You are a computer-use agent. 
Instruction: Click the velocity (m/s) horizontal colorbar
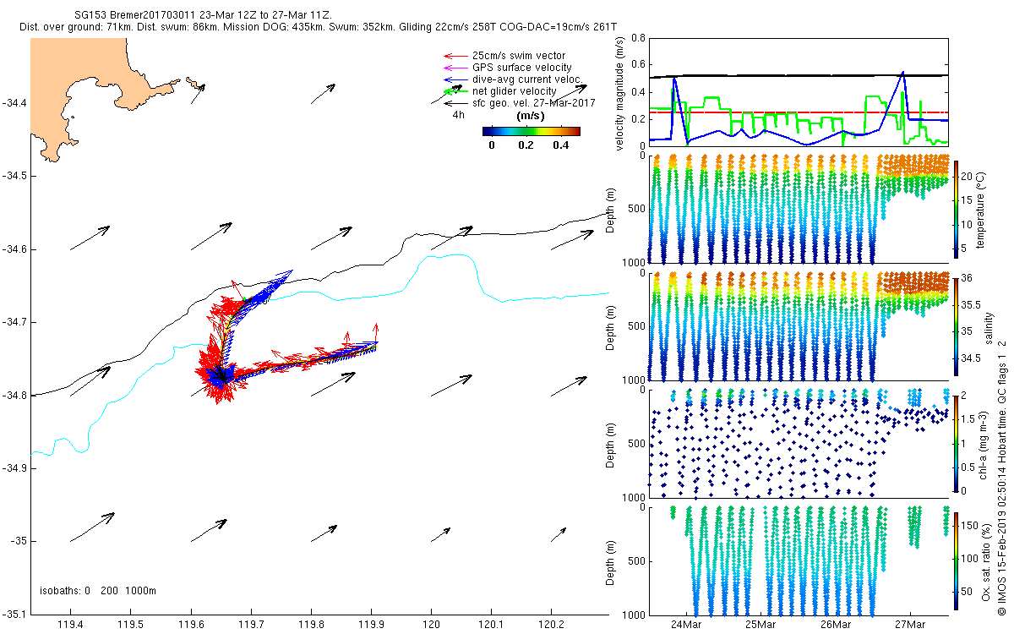[x=531, y=131]
